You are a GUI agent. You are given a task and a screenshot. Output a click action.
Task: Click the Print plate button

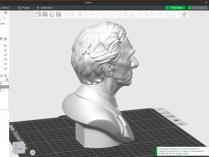click(x=200, y=8)
